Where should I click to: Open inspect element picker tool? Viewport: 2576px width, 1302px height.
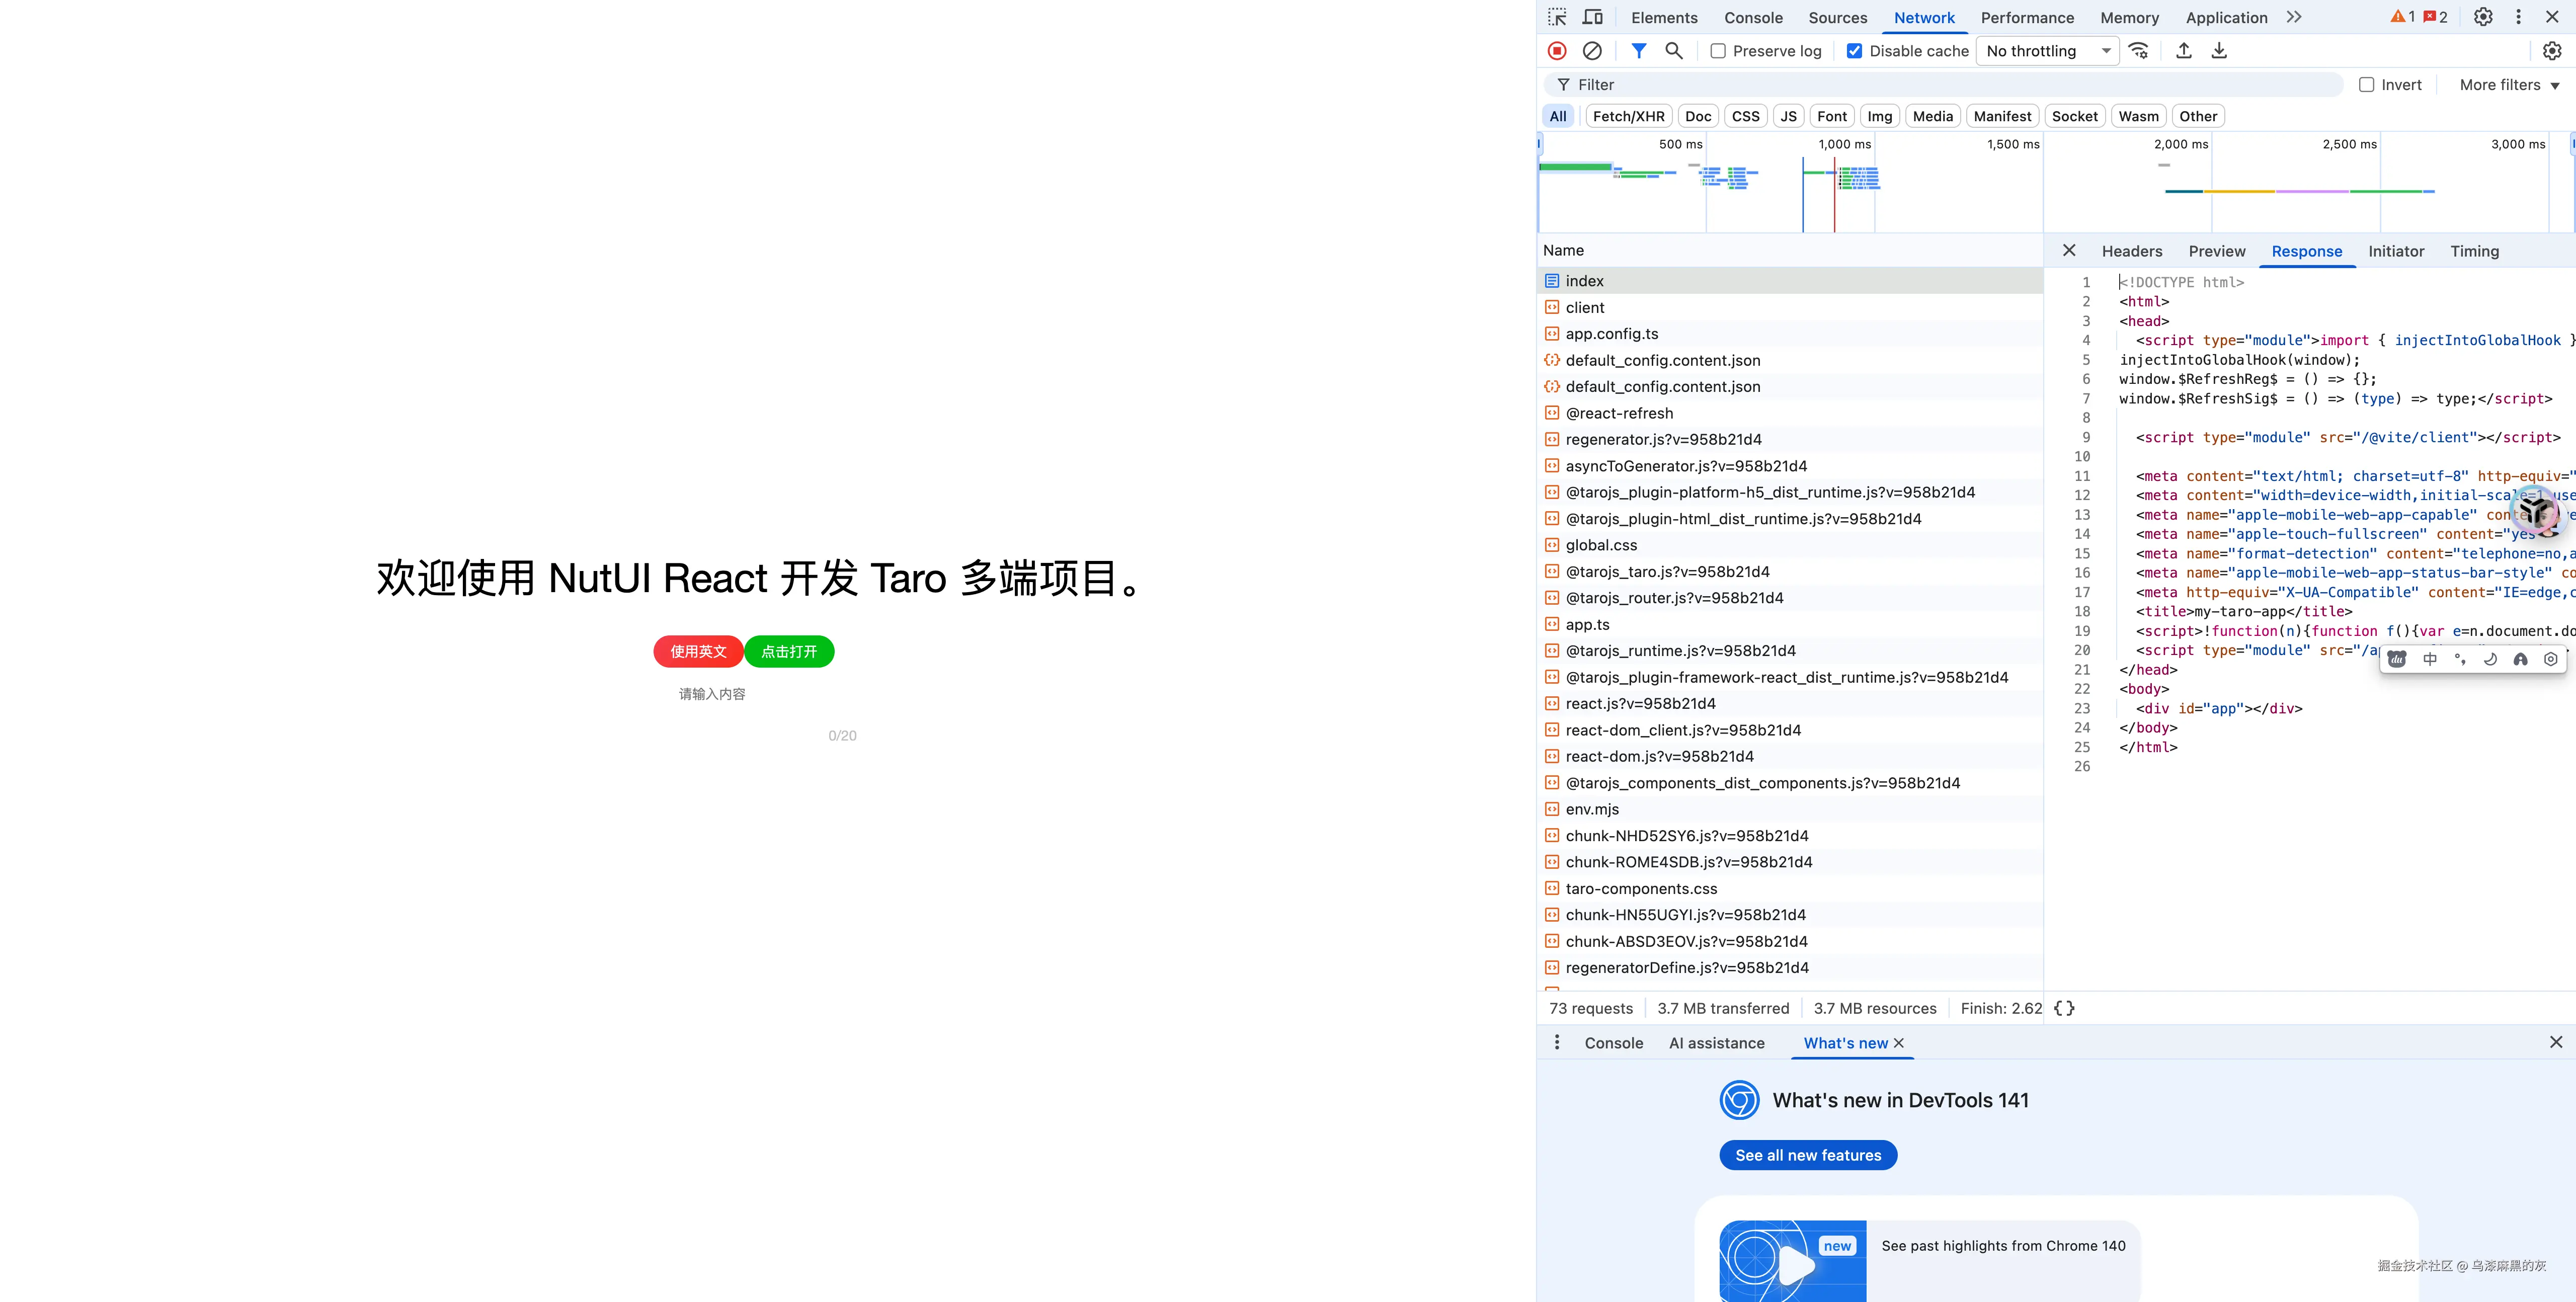(x=1557, y=17)
